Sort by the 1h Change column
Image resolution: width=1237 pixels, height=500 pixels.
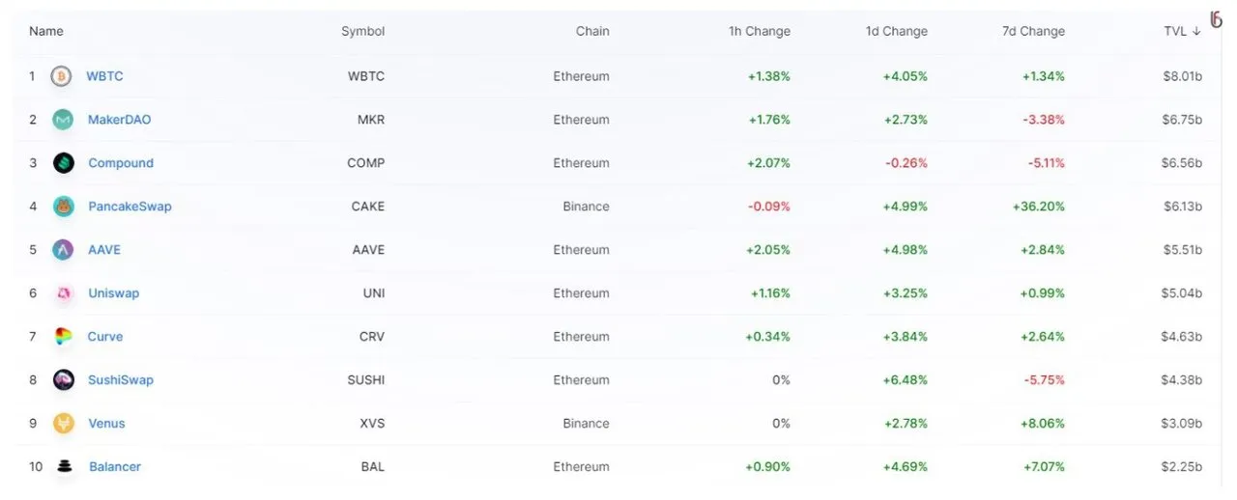(x=759, y=31)
